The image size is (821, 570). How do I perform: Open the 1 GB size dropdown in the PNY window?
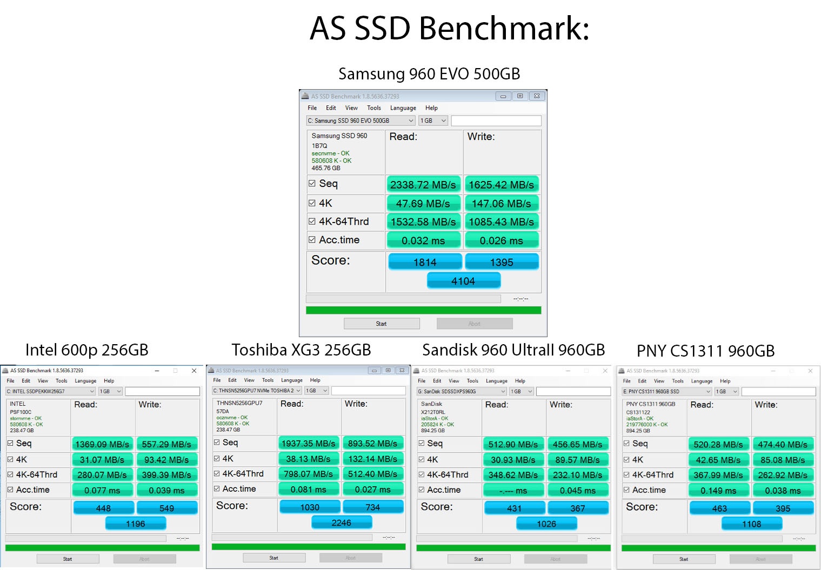[x=726, y=391]
